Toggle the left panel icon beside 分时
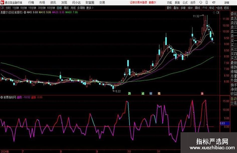237x153 pixels. click(2, 8)
